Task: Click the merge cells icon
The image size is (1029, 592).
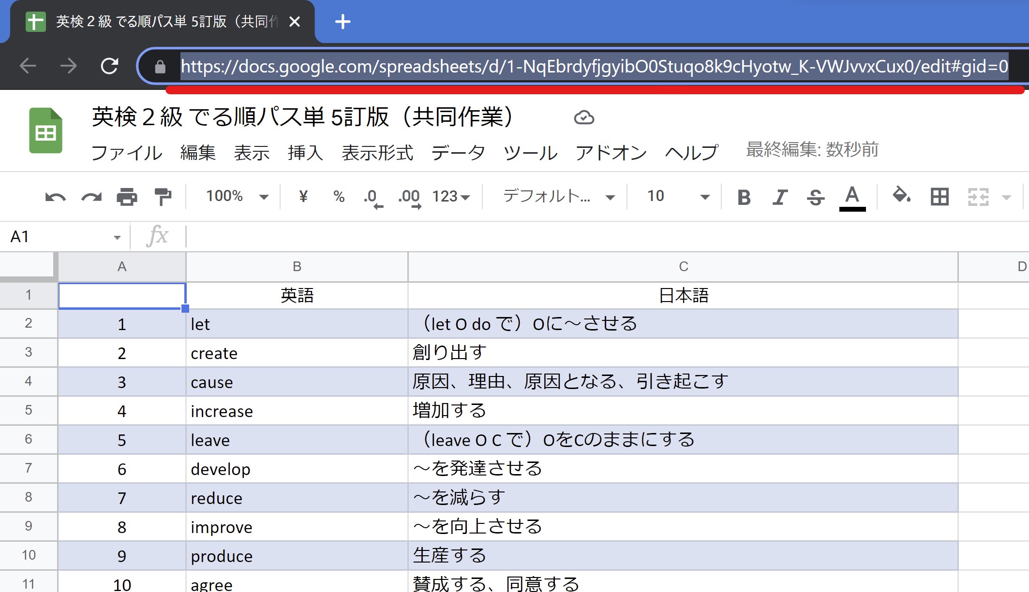Action: 978,197
